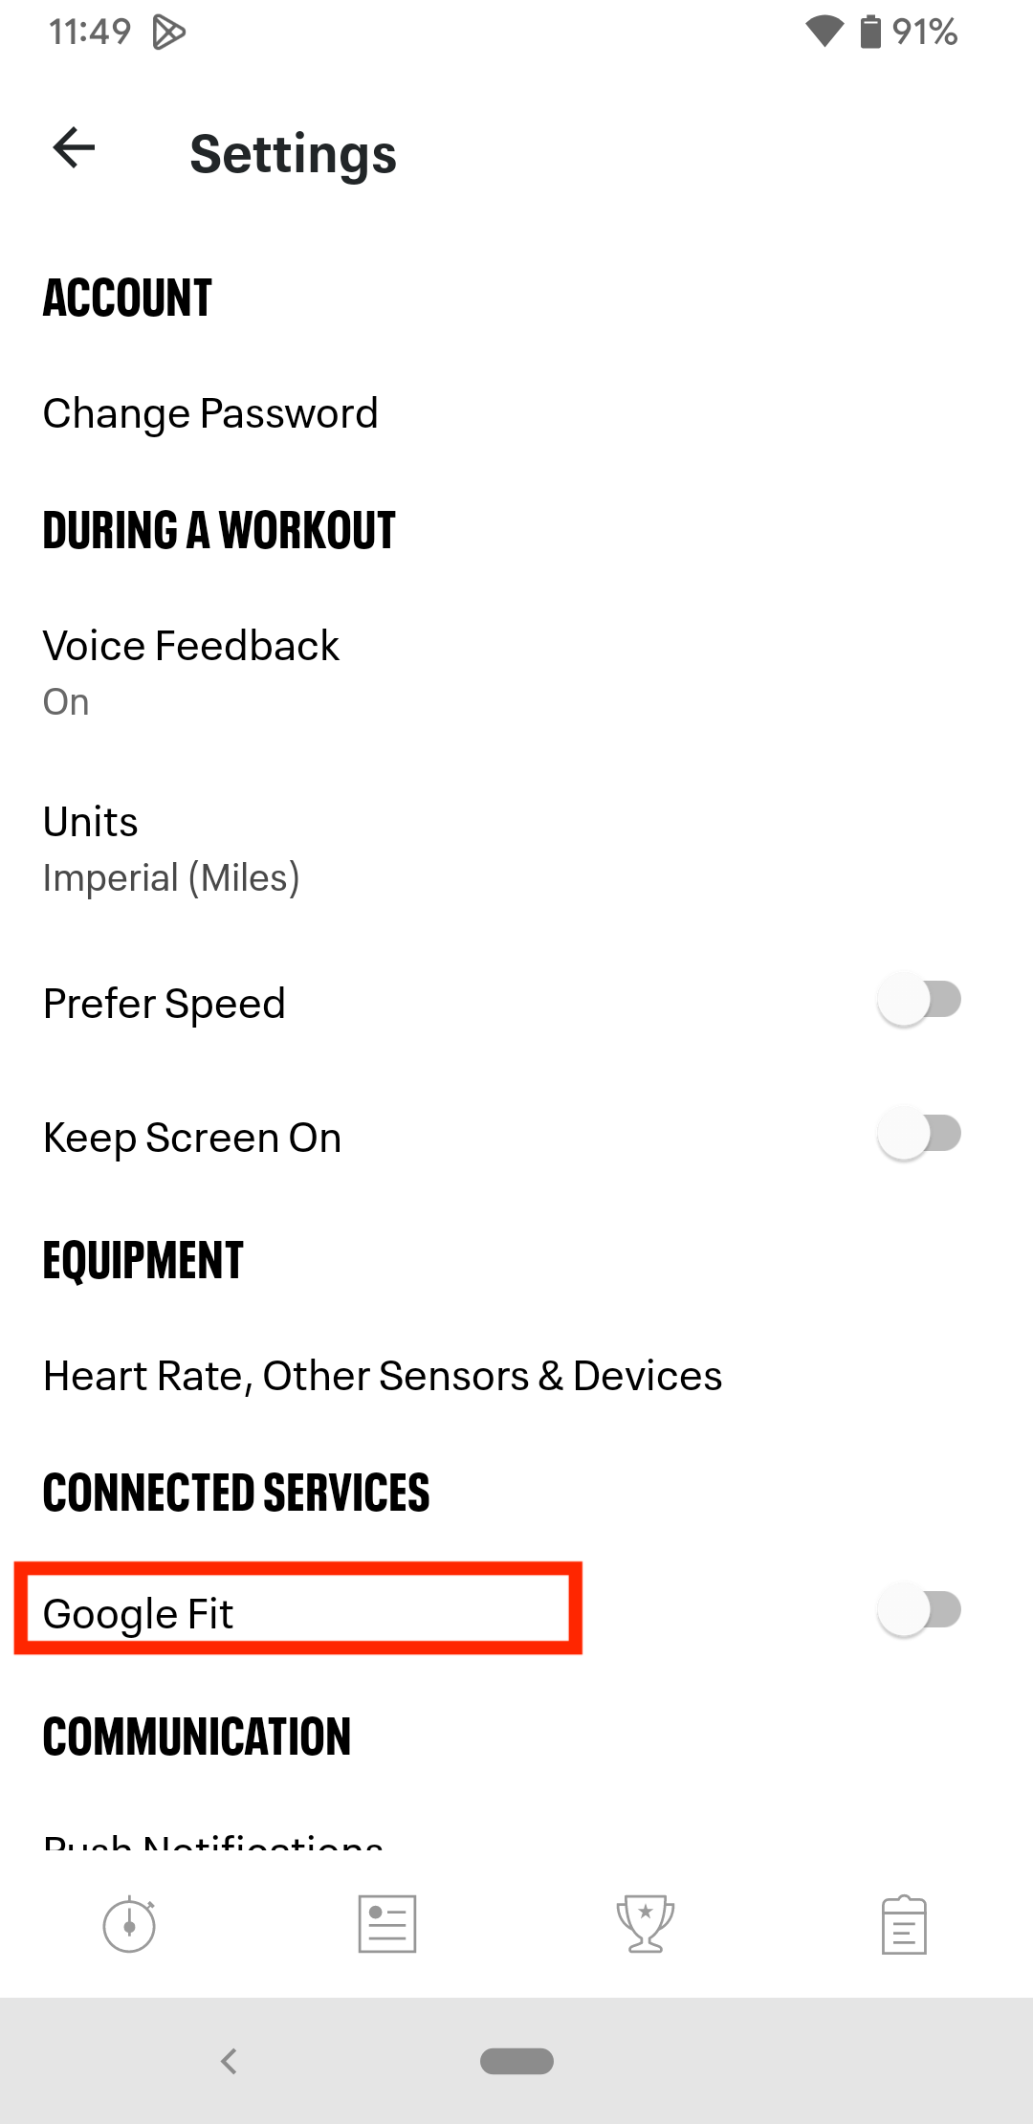The image size is (1033, 2124).
Task: Open Heart Rate, Other Sensors & Devices
Action: point(383,1376)
